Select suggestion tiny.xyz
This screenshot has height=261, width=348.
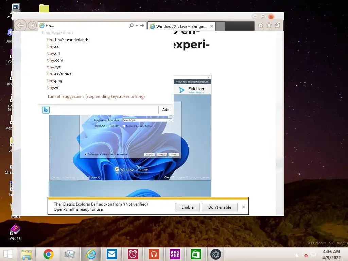pyautogui.click(x=54, y=67)
